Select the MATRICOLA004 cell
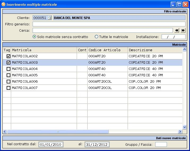The height and width of the screenshot is (151, 190). click(x=44, y=69)
